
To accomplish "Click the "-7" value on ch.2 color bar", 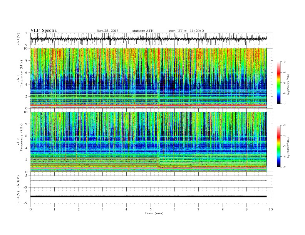I will pyautogui.click(x=284, y=167).
